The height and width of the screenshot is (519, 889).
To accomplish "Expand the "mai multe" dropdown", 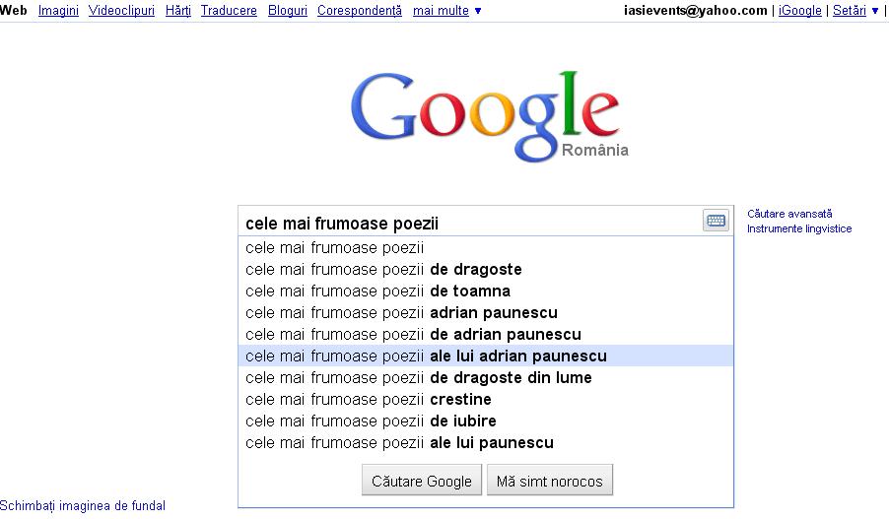I will tap(447, 11).
